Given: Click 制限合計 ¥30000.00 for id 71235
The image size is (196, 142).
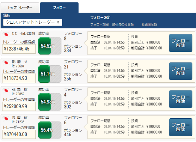Looking at the screenshot, I should 146,132.
